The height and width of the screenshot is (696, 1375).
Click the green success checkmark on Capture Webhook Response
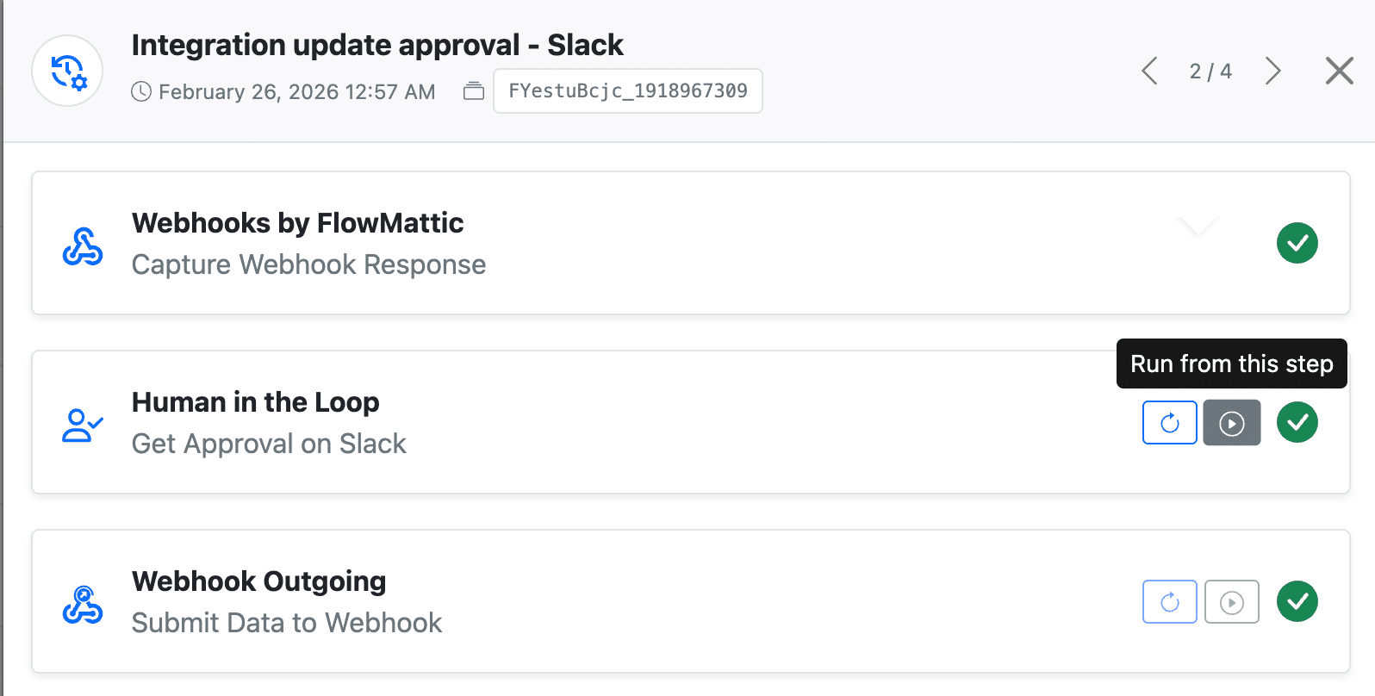pyautogui.click(x=1297, y=243)
